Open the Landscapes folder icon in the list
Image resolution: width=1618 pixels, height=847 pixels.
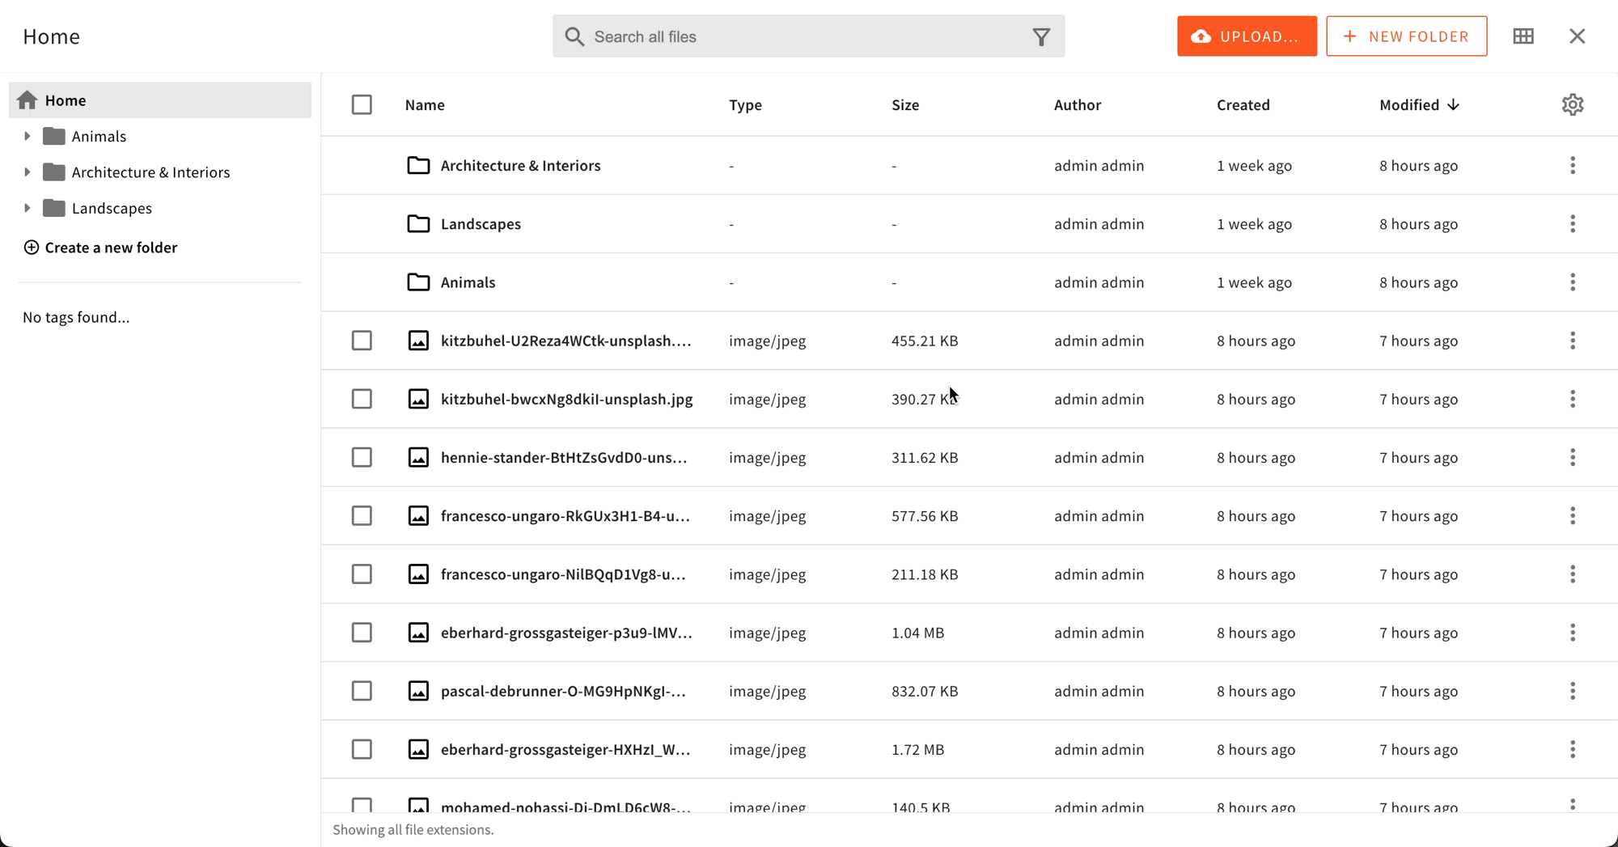click(x=418, y=223)
